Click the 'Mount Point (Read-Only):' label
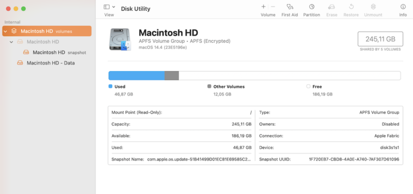 tap(137, 112)
